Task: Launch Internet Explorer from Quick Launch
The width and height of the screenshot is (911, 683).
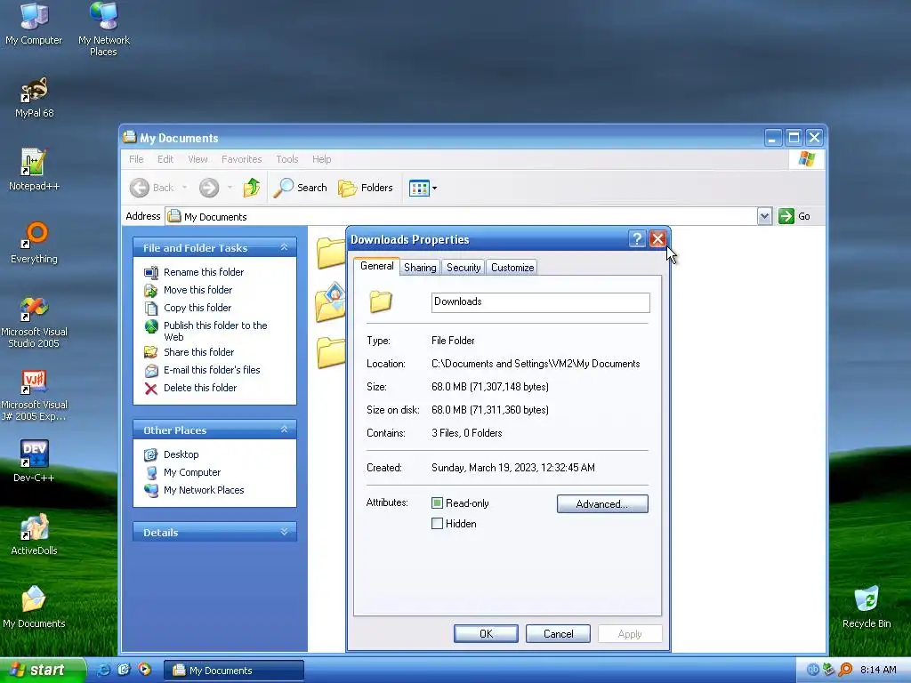Action: click(103, 670)
